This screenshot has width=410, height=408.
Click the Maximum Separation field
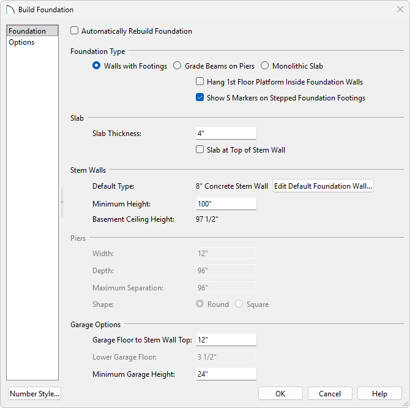point(226,287)
